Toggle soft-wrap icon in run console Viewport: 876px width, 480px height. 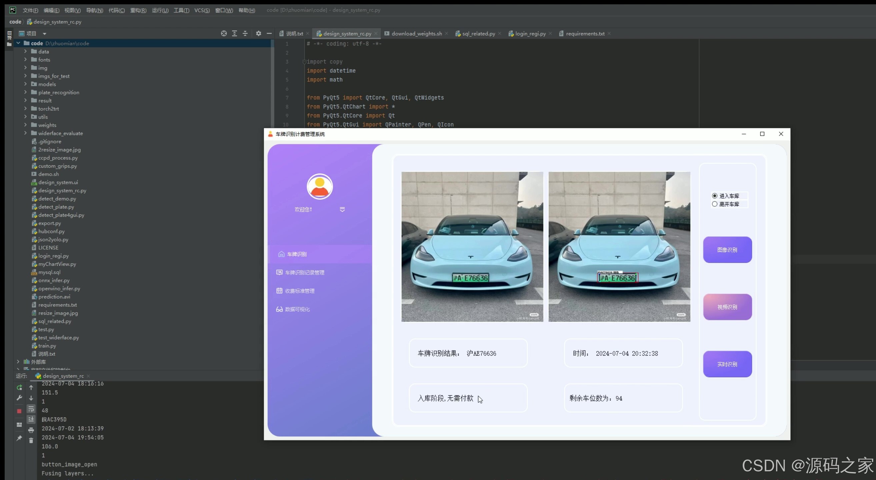coord(31,409)
